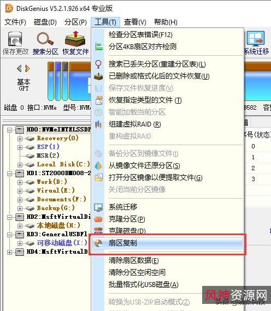Click the Save Changes (保存更改) toolbar icon

pos(15,39)
